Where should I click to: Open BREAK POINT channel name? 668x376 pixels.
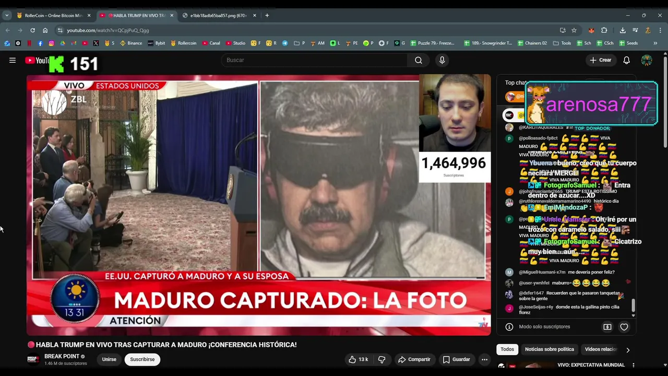click(x=62, y=356)
